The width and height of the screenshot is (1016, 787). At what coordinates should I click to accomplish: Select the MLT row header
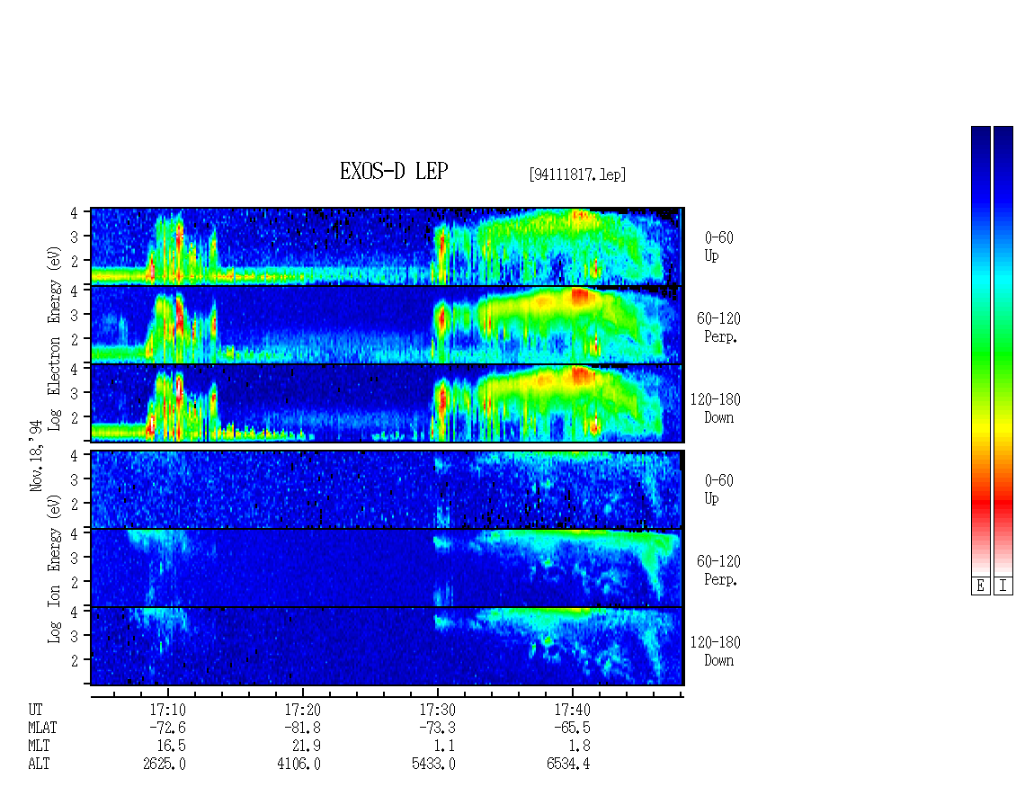(39, 747)
